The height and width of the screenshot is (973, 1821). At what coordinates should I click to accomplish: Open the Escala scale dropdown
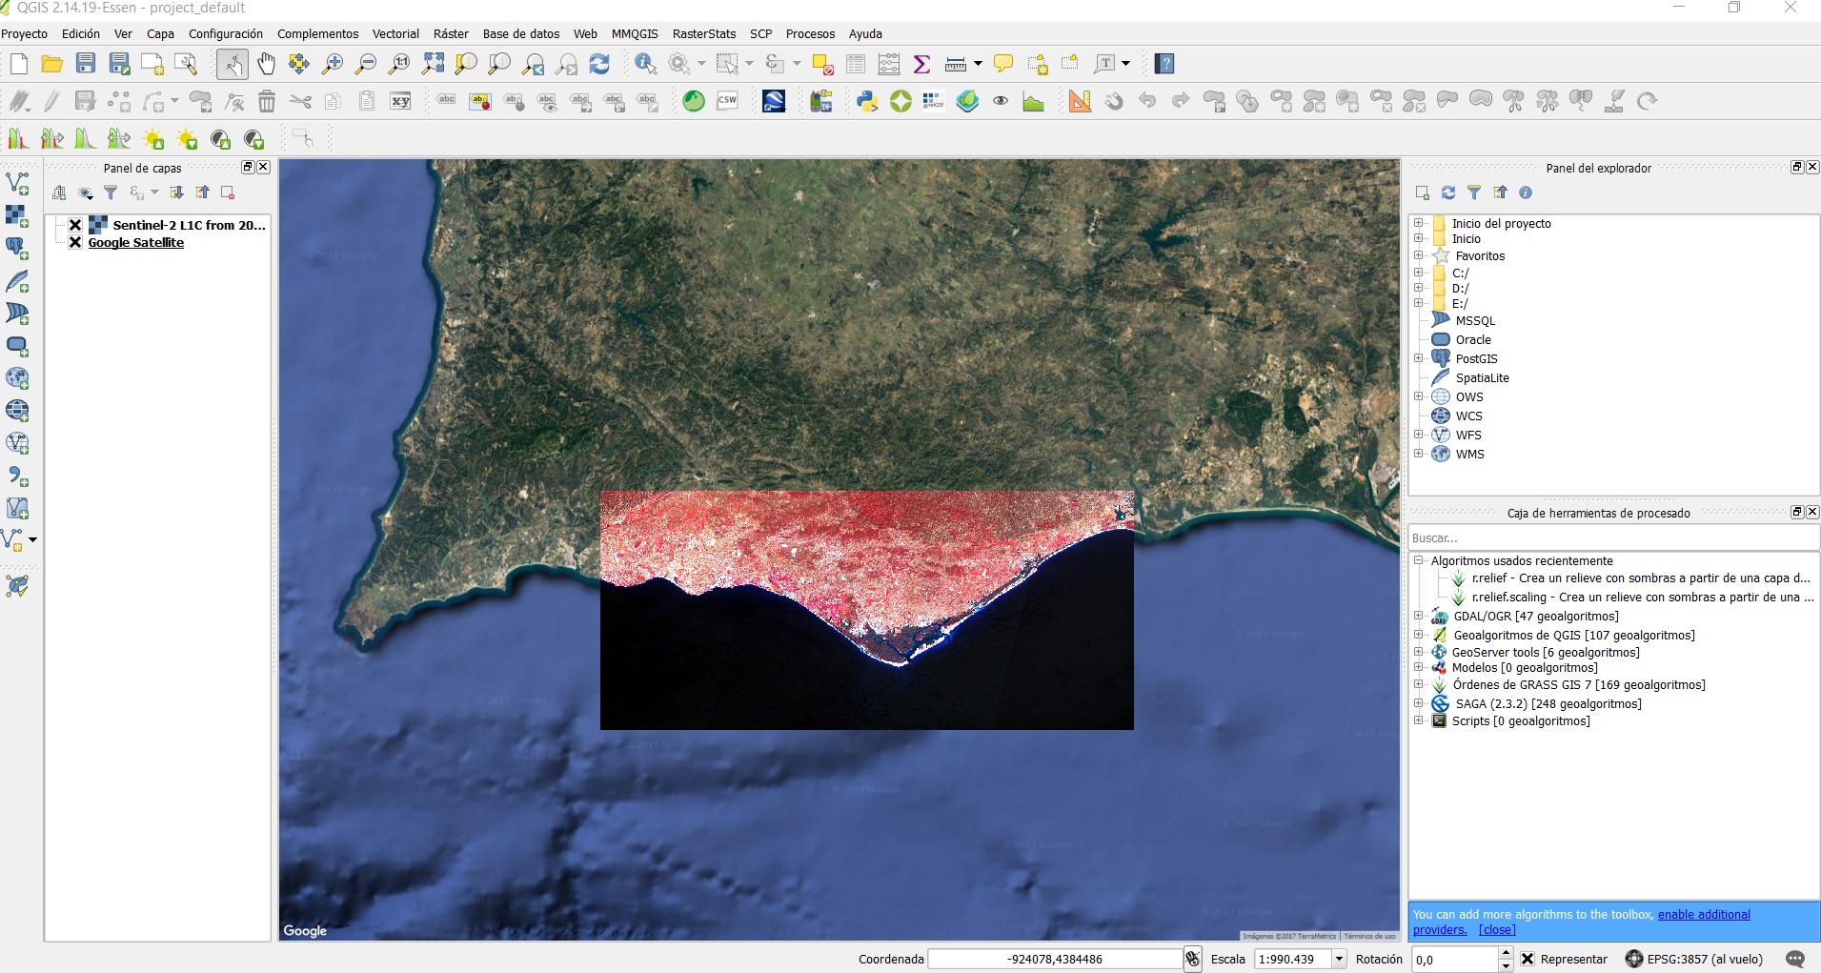[1339, 959]
